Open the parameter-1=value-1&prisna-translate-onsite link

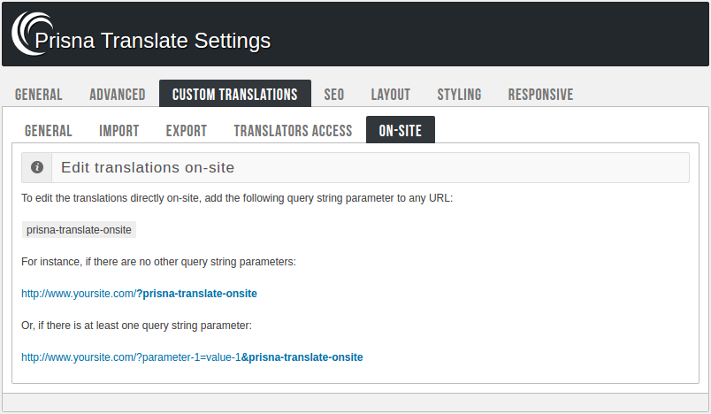pos(192,357)
